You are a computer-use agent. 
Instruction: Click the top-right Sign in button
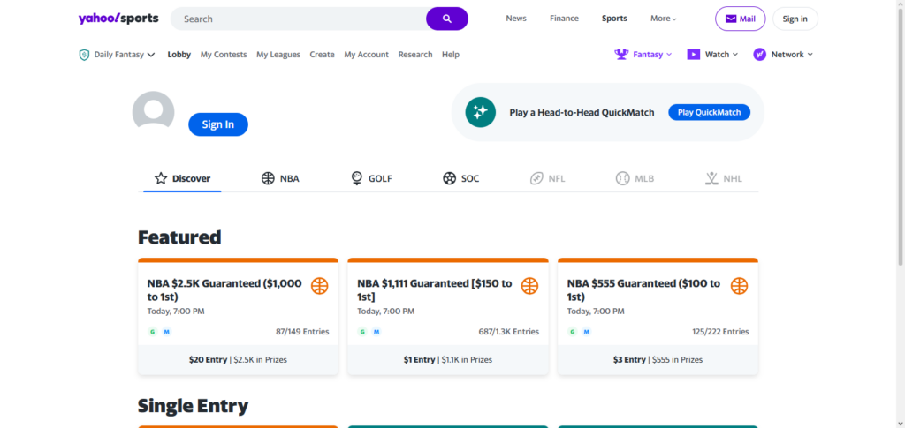[x=795, y=19]
